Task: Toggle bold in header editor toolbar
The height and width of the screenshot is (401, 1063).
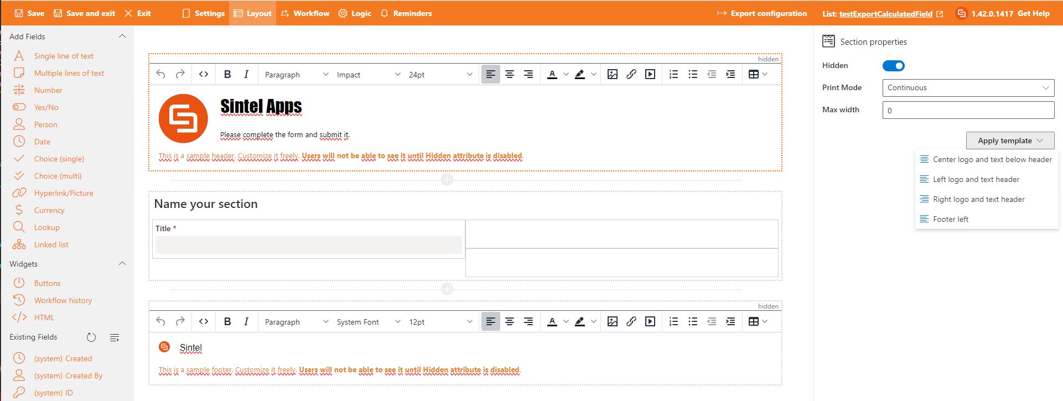Action: [227, 74]
